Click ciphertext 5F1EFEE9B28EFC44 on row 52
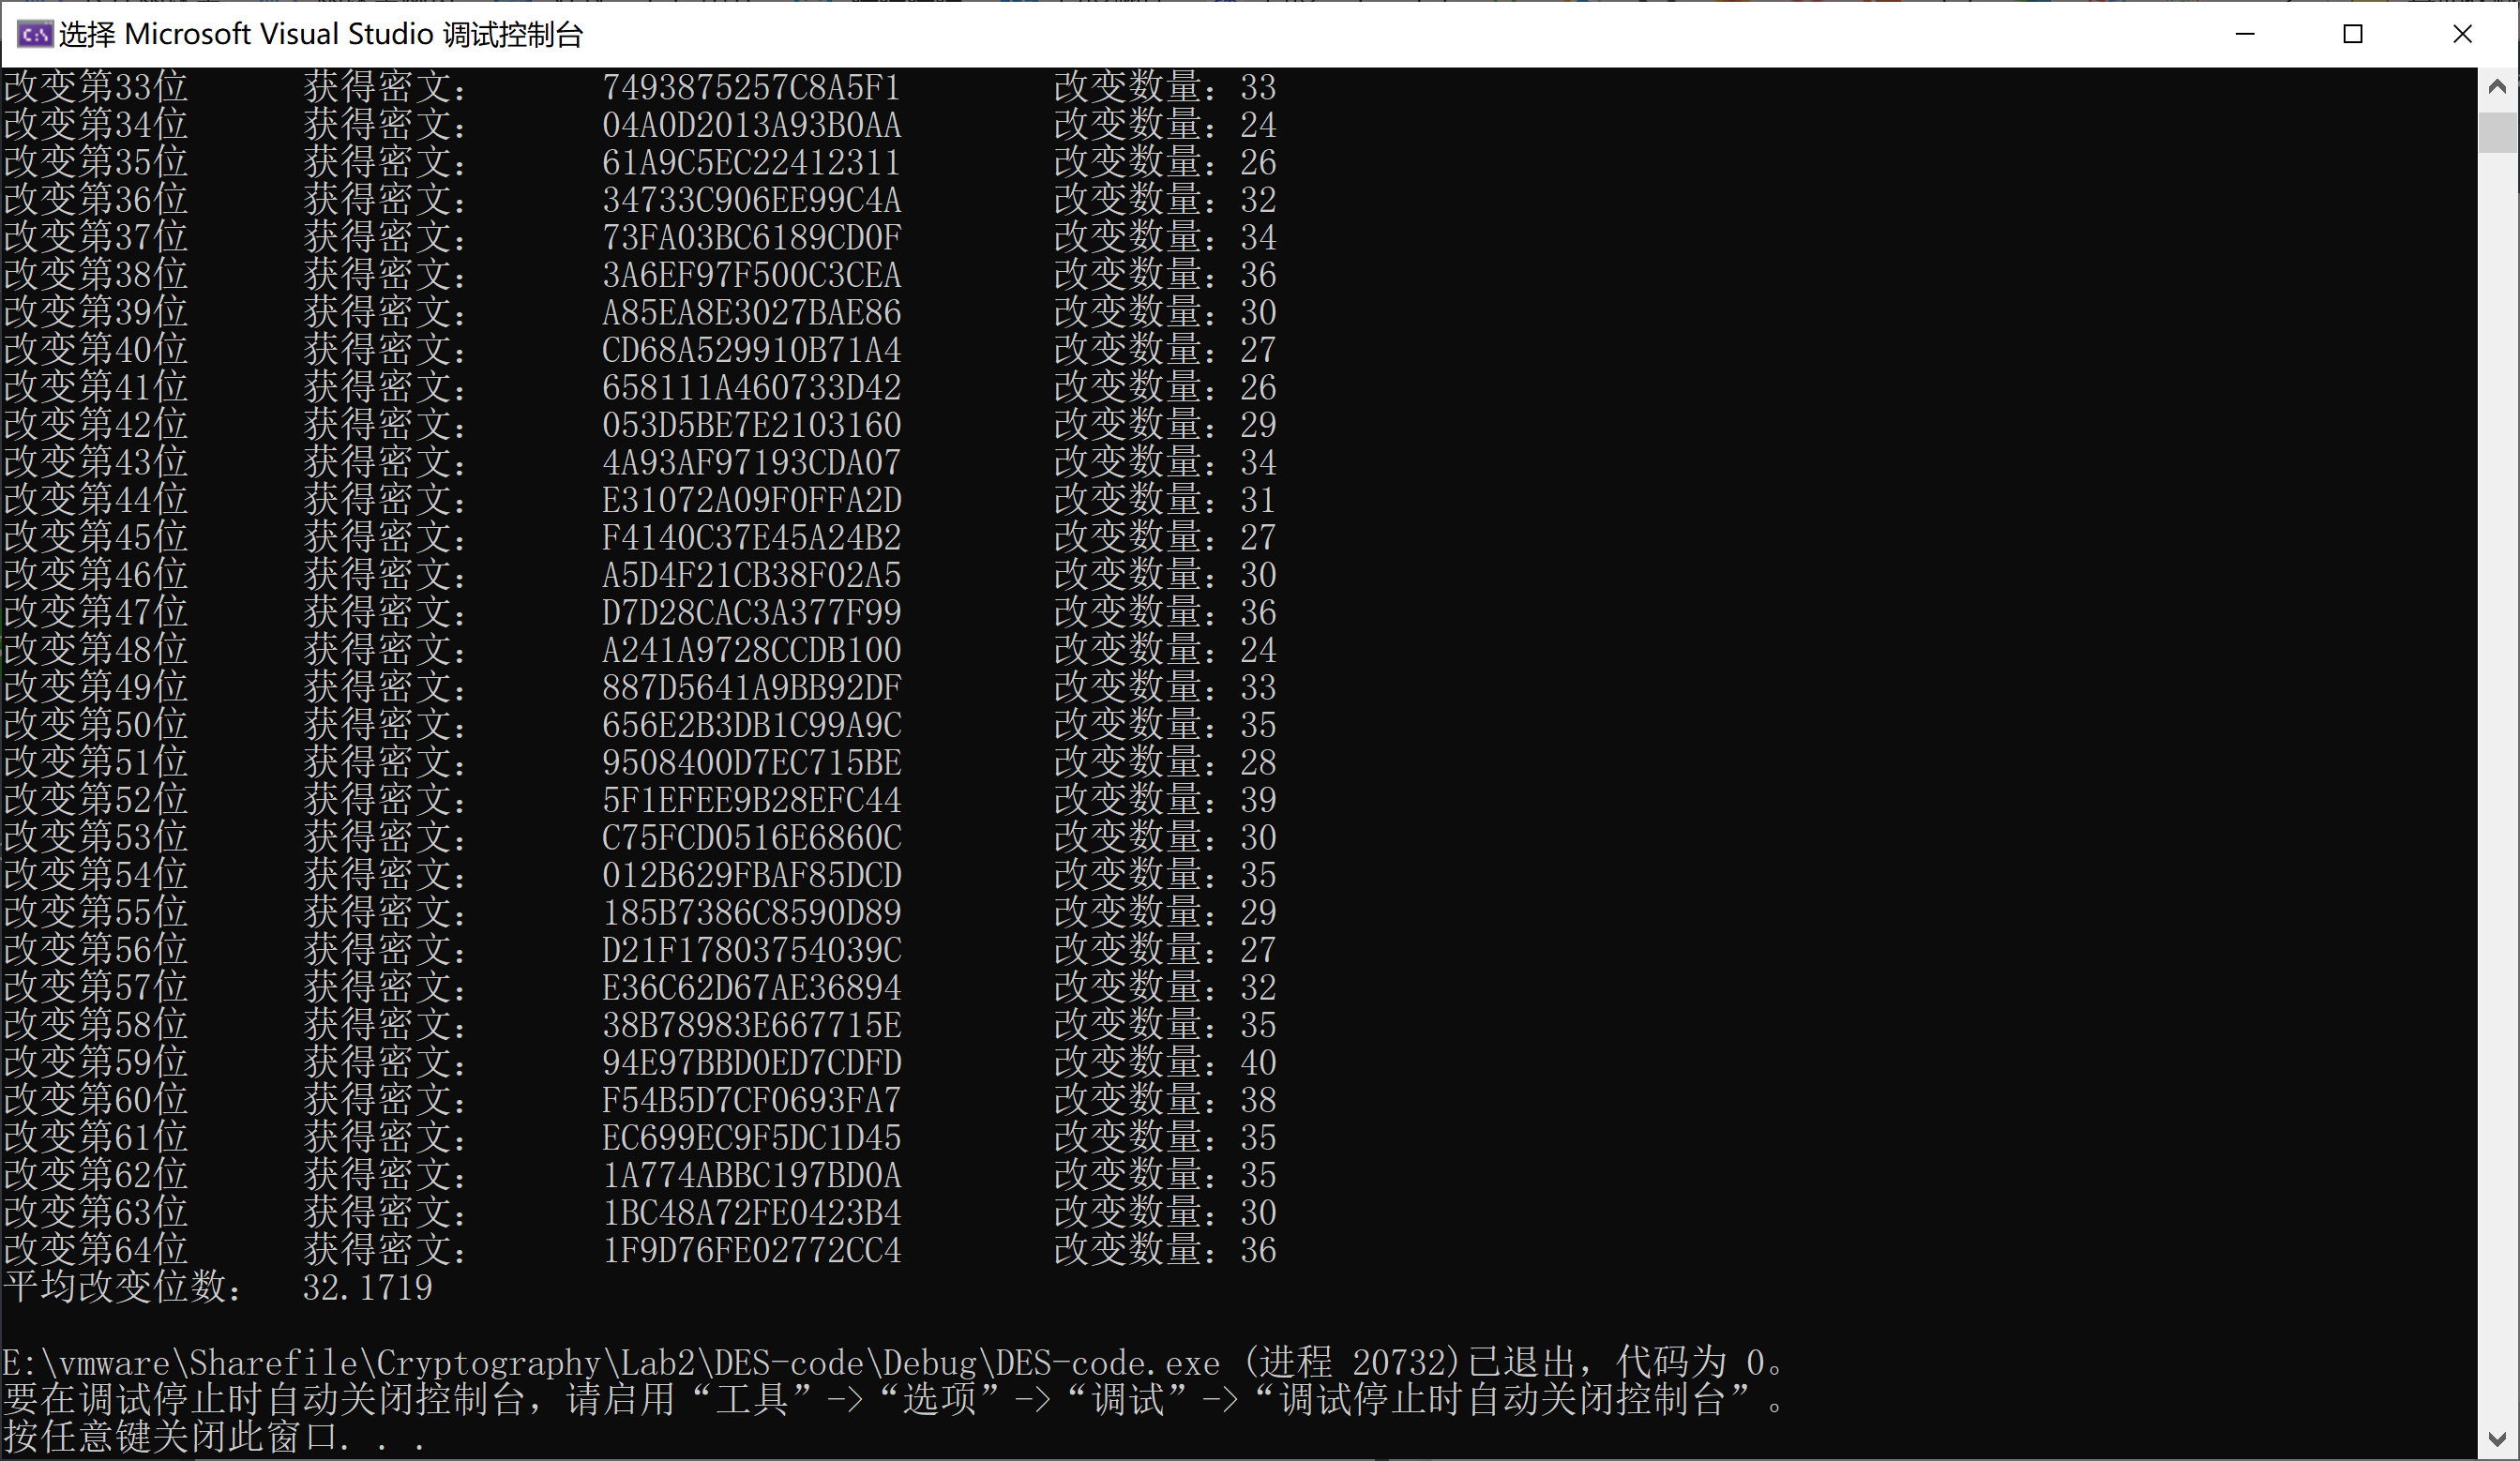This screenshot has height=1461, width=2520. (x=751, y=800)
